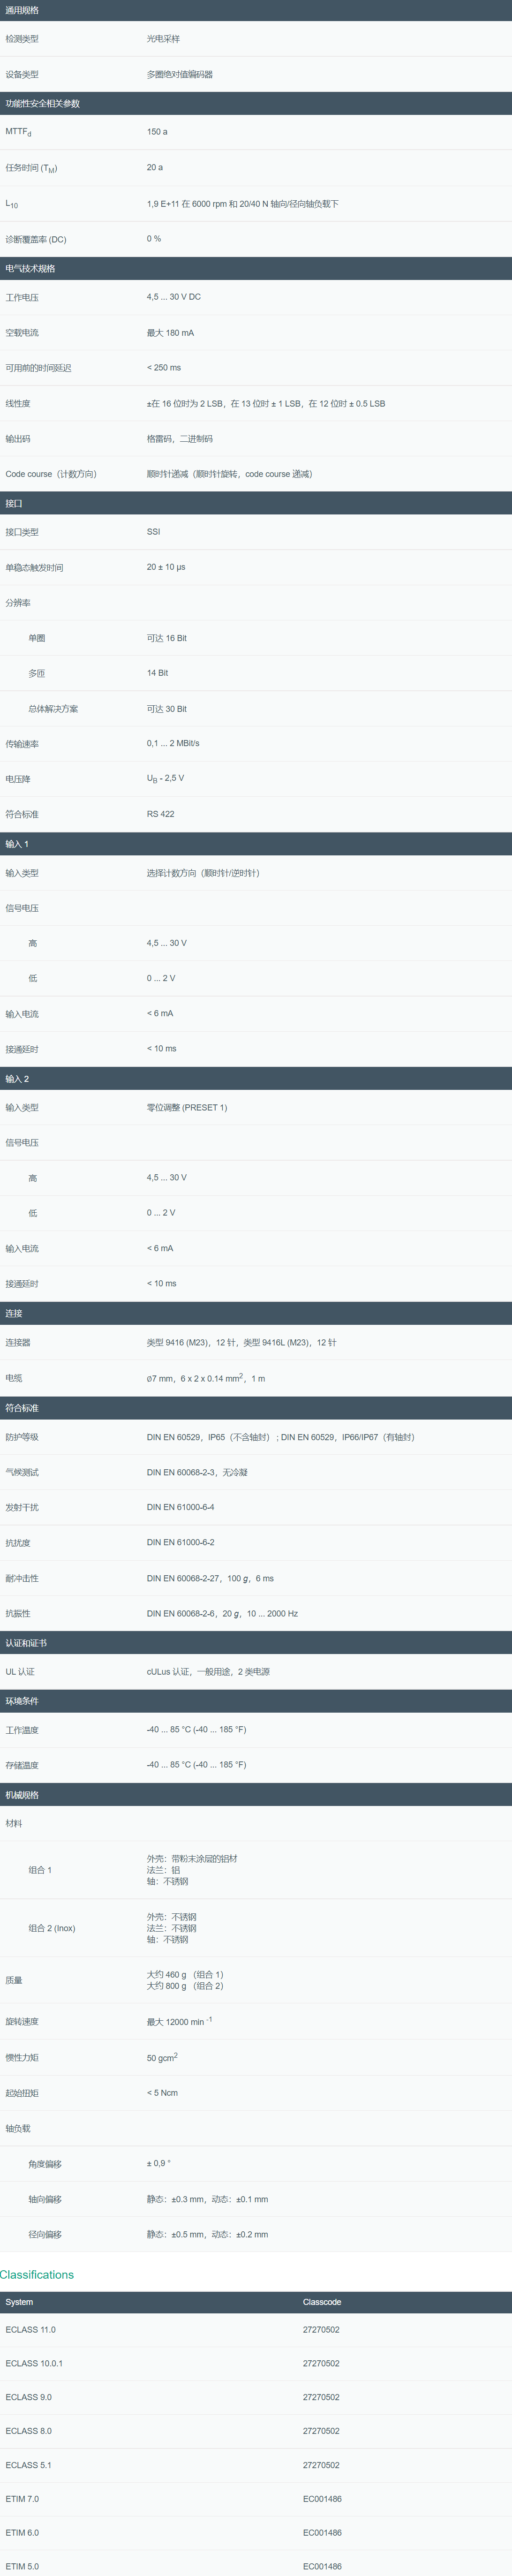Select the 组合 1 material label

pos(40,1870)
